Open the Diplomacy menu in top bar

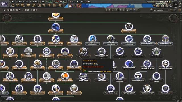pos(28,5)
